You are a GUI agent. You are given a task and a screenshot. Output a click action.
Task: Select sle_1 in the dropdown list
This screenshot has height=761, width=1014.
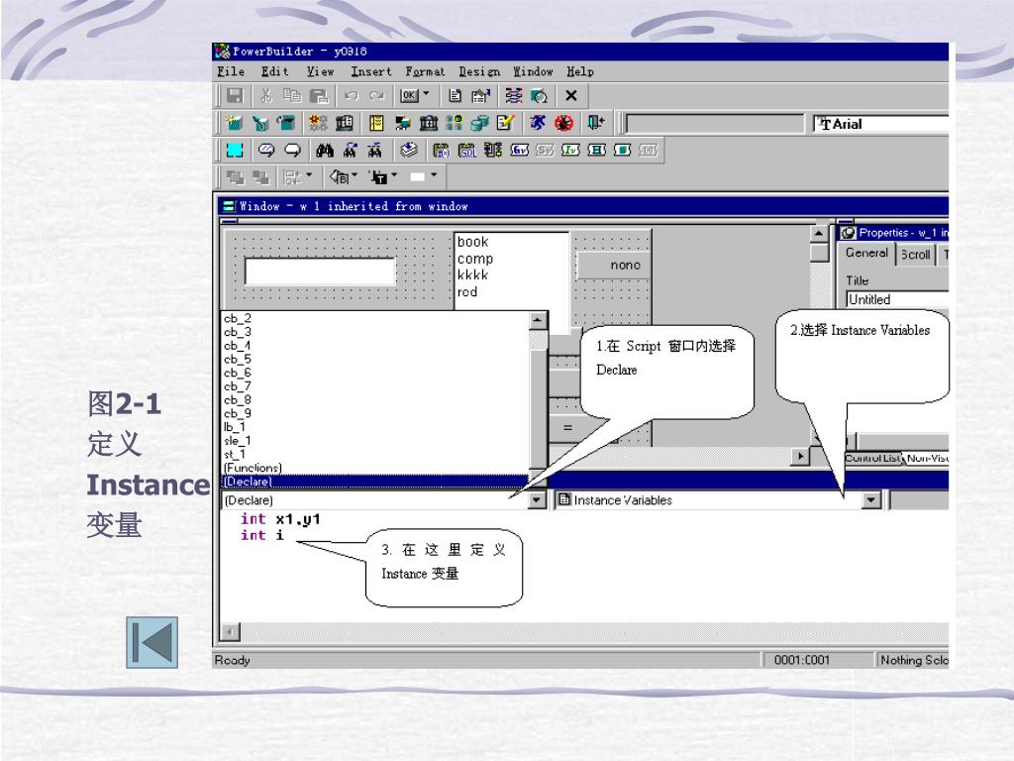[375, 441]
